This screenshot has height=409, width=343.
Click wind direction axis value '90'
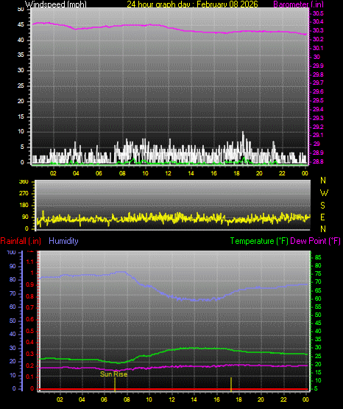click(x=25, y=217)
